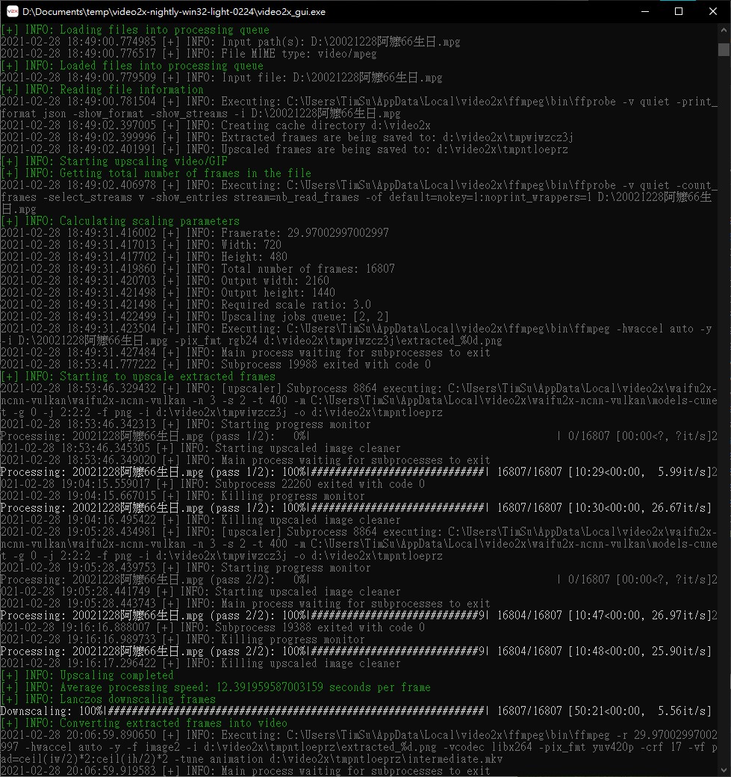Maximize the video2x_gui.exe console window

coord(679,11)
